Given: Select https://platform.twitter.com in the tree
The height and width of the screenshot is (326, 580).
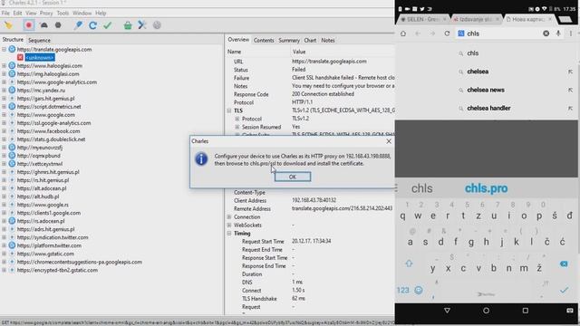Looking at the screenshot, I should click(49, 245).
